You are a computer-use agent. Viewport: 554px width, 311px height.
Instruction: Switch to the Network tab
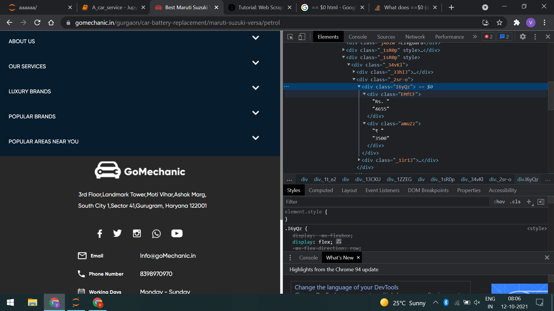tap(415, 37)
